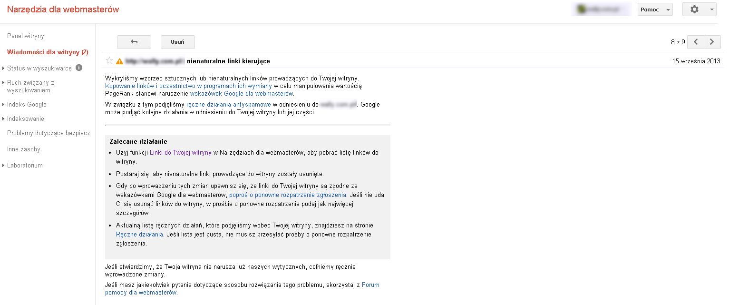The height and width of the screenshot is (305, 729).
Task: Open the dropdown arrow beside the gear
Action: pos(711,10)
